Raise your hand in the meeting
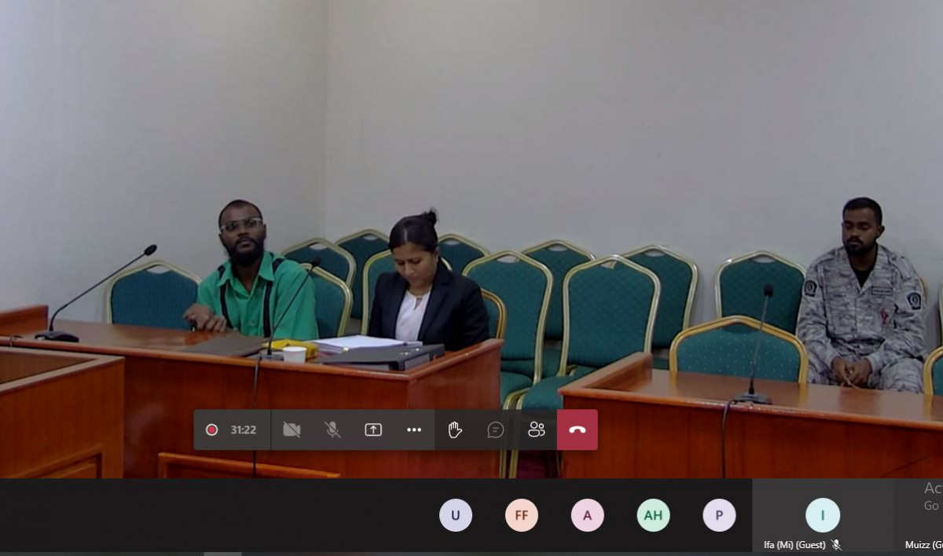This screenshot has width=943, height=556. (455, 430)
